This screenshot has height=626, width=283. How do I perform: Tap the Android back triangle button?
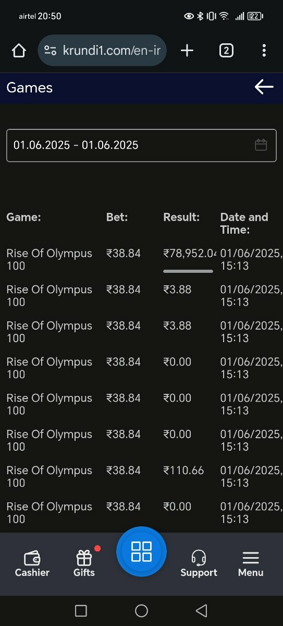[x=202, y=611]
